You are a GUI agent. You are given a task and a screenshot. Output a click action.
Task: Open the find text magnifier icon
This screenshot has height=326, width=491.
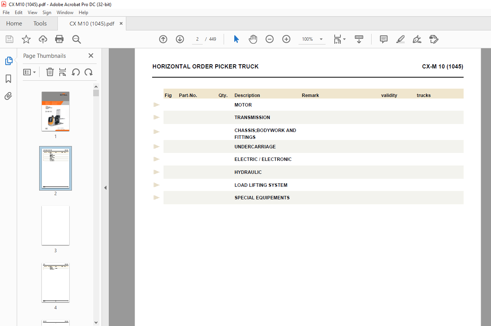tap(76, 39)
